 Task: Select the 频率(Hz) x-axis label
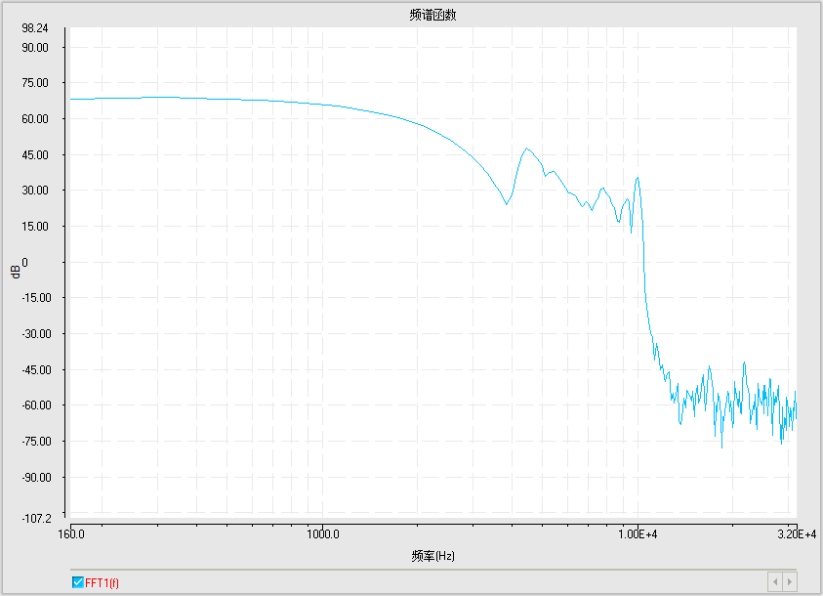tap(433, 556)
